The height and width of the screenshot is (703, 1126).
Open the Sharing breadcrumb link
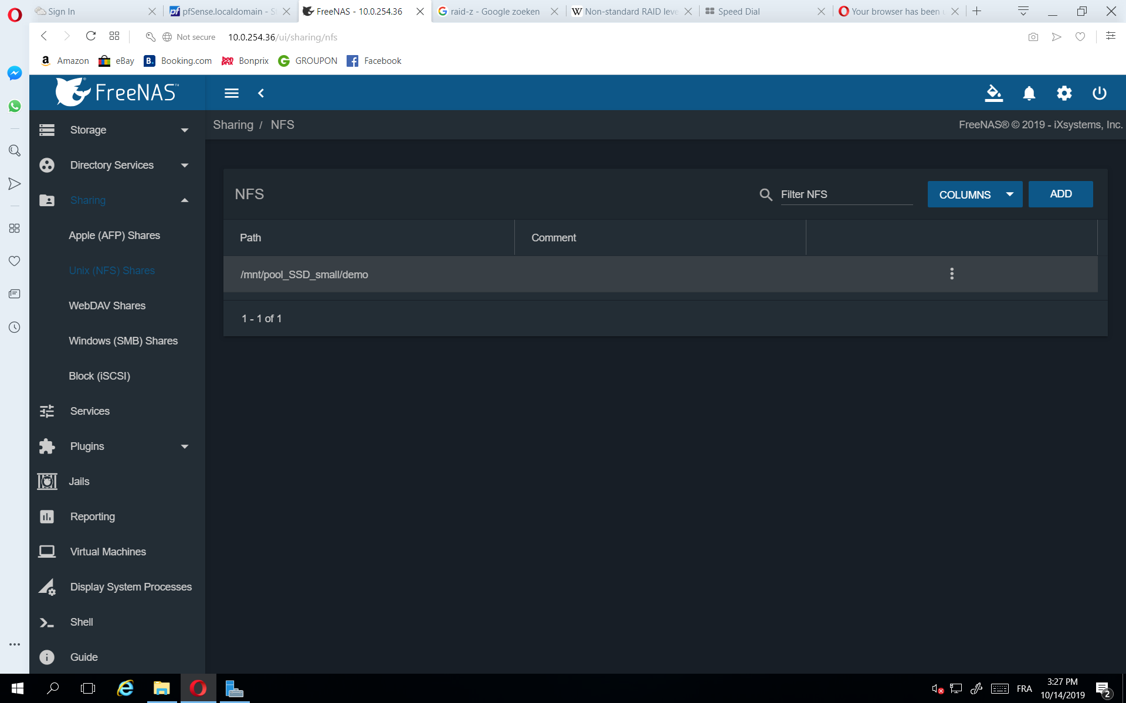coord(233,124)
